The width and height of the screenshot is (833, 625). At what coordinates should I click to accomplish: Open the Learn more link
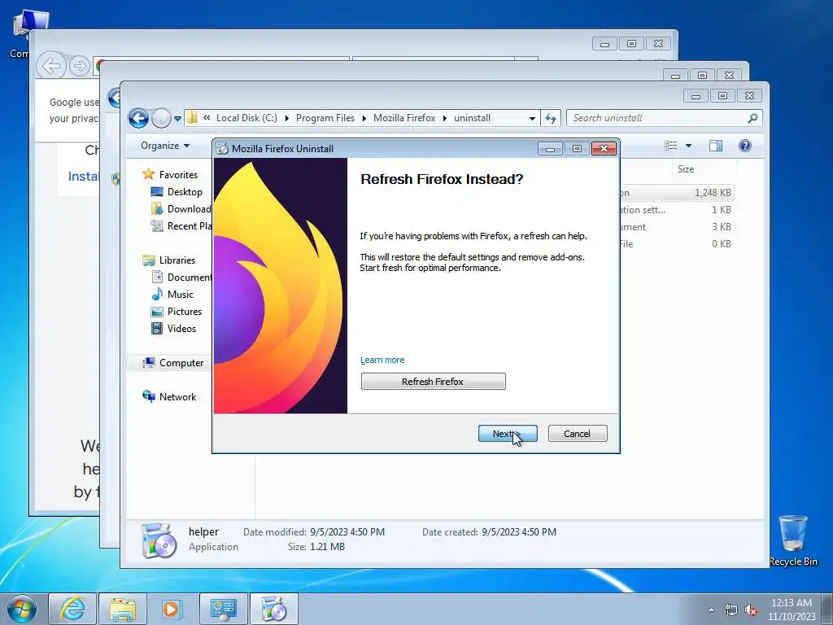coord(382,360)
